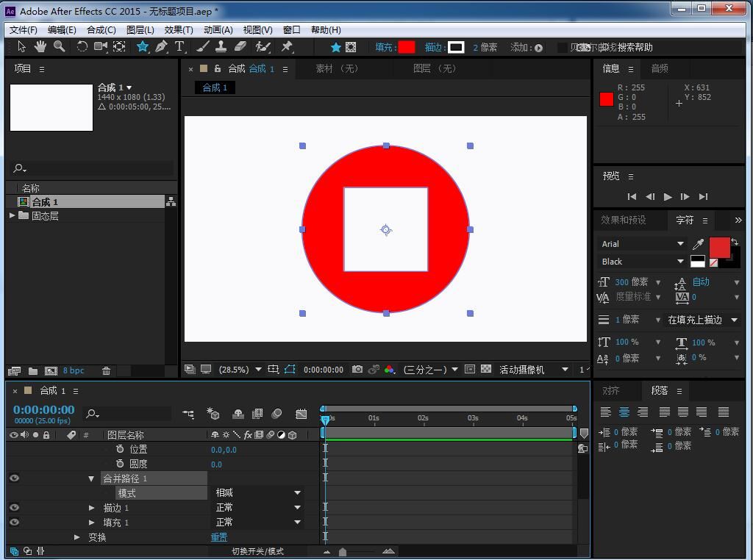
Task: Toggle visibility of 描边 1
Action: (x=14, y=508)
